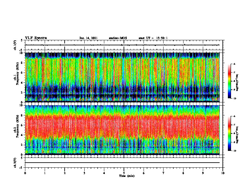Click the "station=MOS" header text
Image resolution: width=251 pixels, height=194 pixels.
pos(118,38)
